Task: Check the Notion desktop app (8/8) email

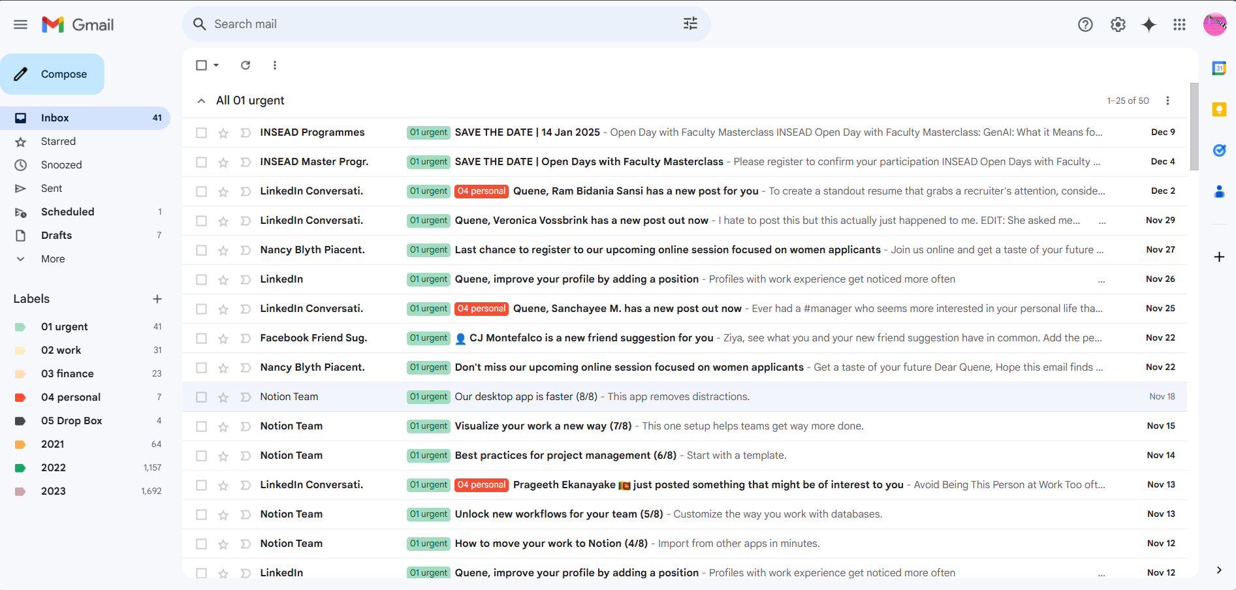Action: (x=201, y=397)
